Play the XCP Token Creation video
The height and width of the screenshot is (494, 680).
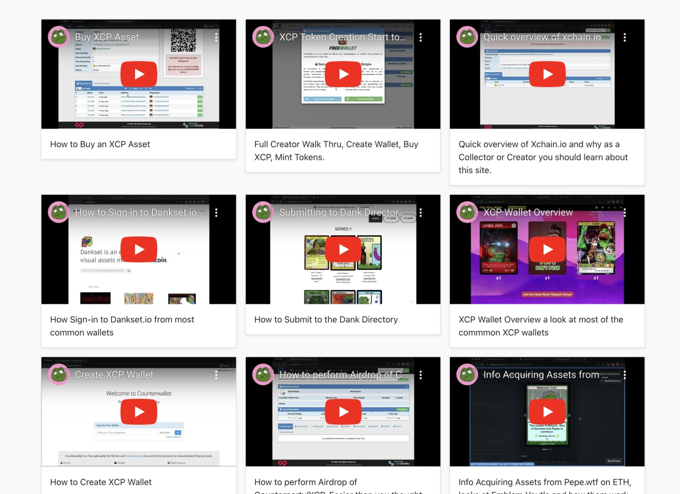[x=343, y=74]
